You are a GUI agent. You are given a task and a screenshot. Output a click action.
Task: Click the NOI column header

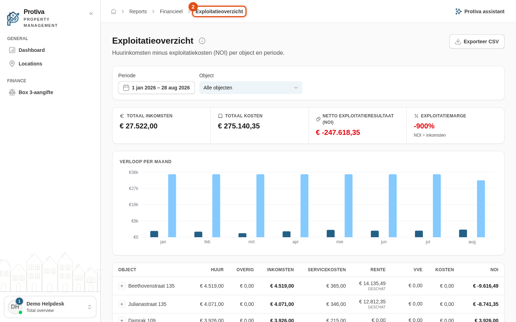click(x=494, y=270)
